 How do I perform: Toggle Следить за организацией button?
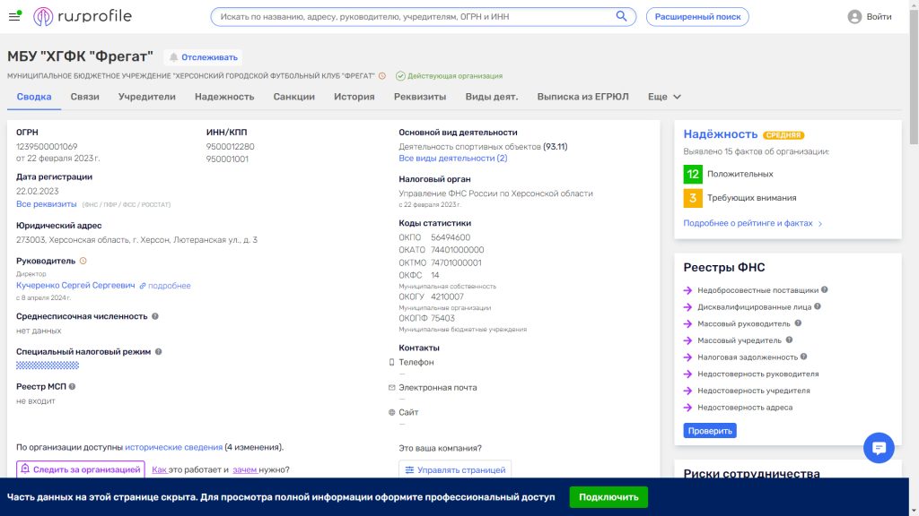(x=80, y=469)
